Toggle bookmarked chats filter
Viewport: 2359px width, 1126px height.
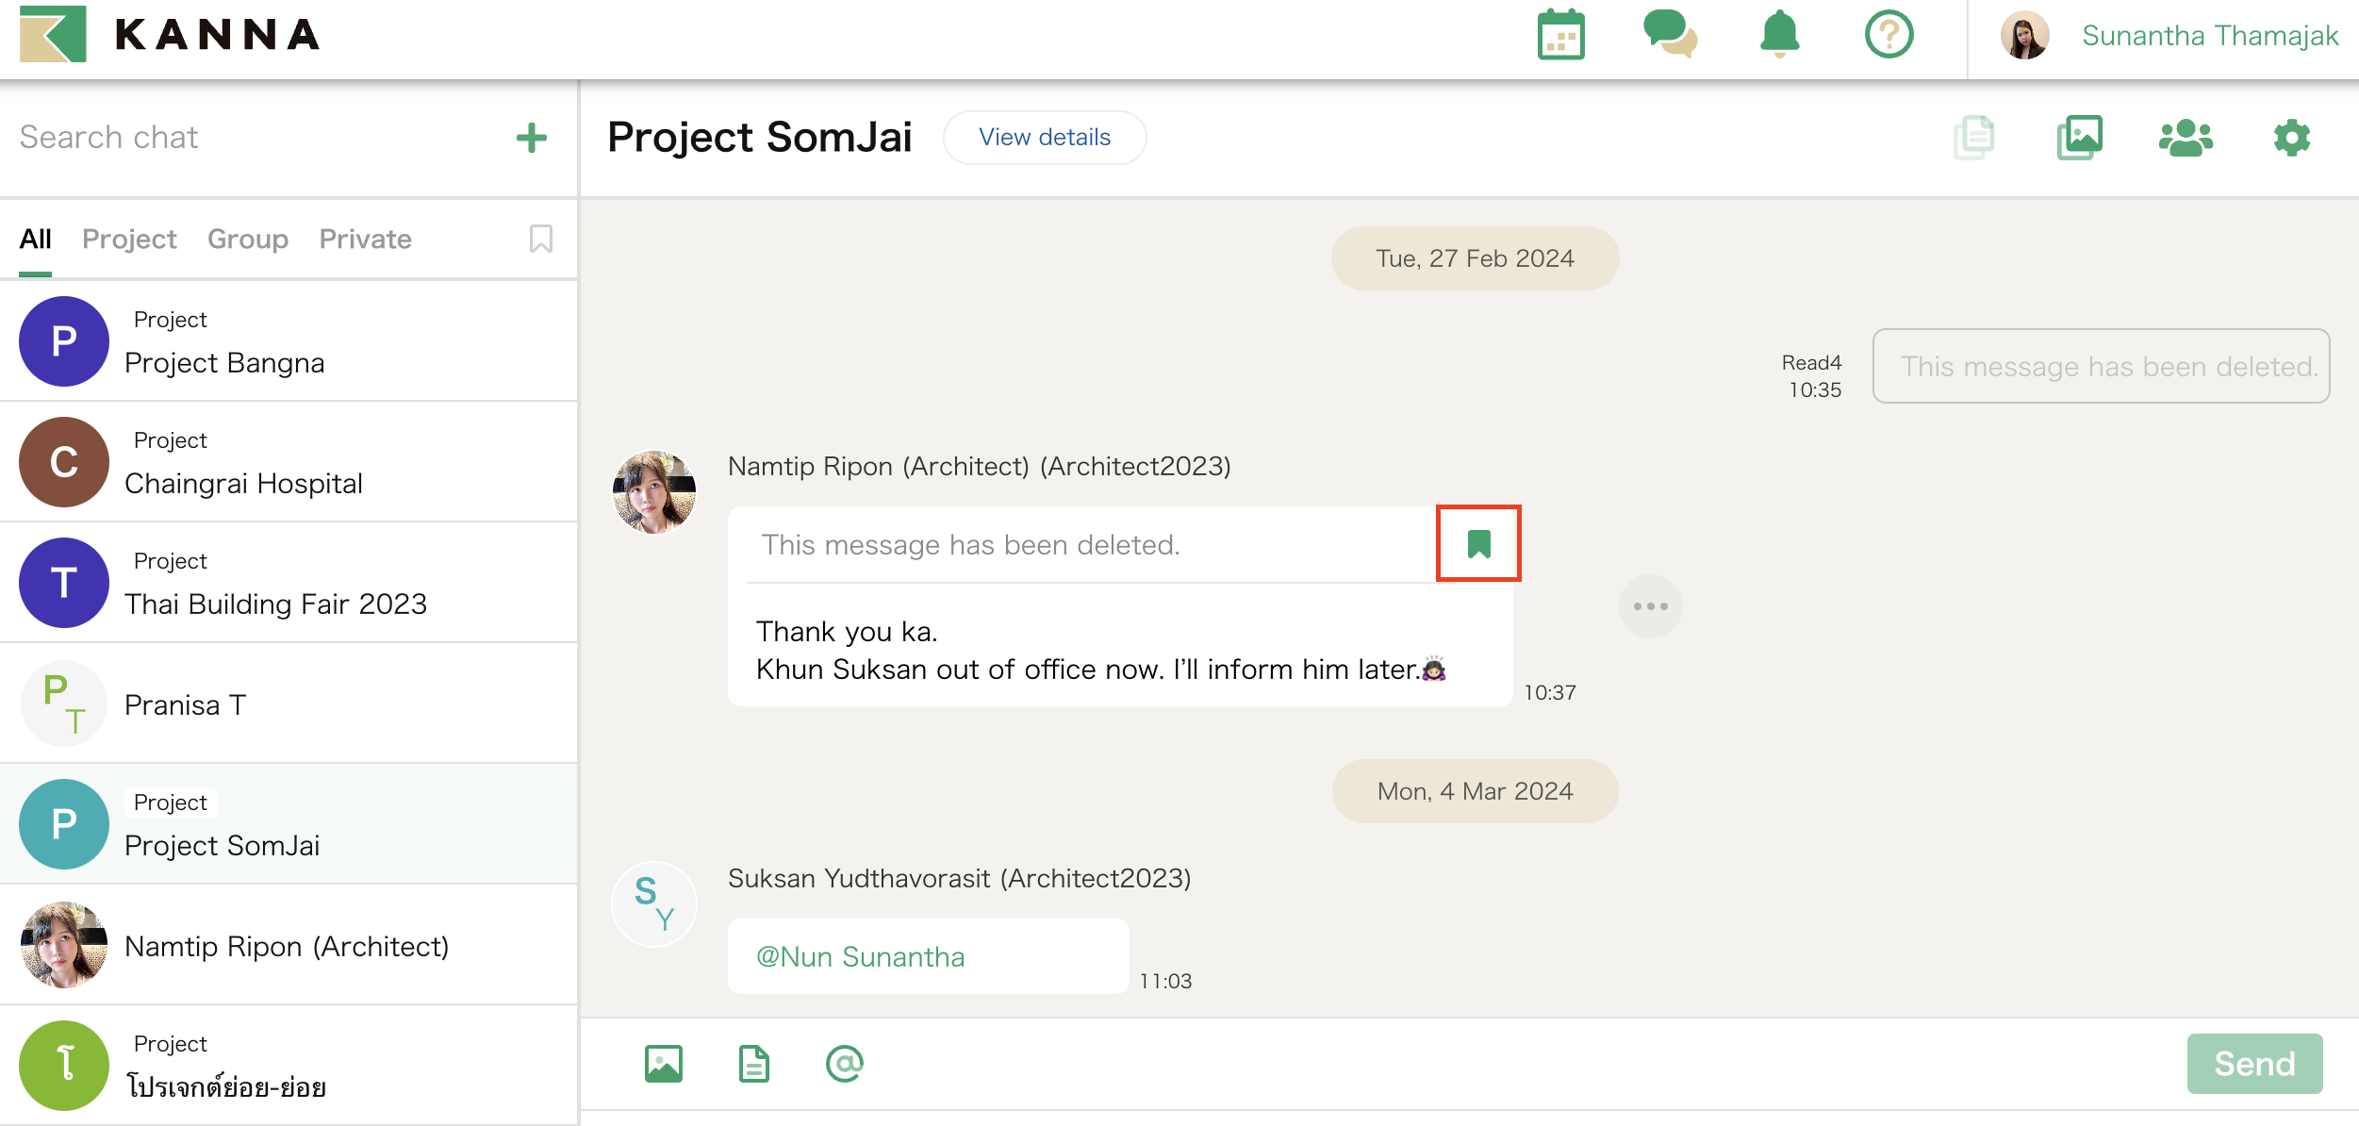(540, 239)
